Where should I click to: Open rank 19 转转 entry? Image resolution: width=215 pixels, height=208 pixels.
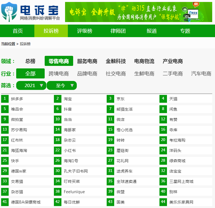point(133,140)
